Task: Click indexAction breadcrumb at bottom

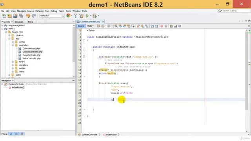Action: 111,135
